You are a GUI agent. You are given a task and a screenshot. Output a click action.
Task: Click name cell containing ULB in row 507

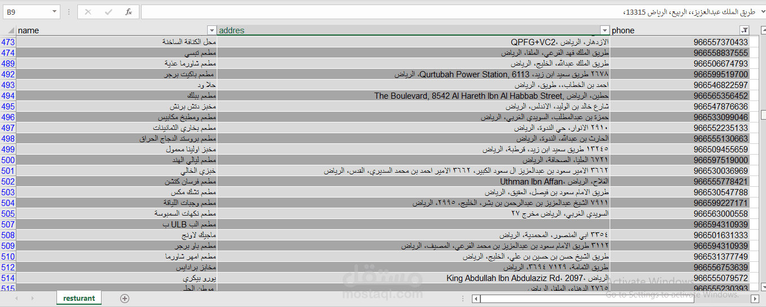pos(117,224)
